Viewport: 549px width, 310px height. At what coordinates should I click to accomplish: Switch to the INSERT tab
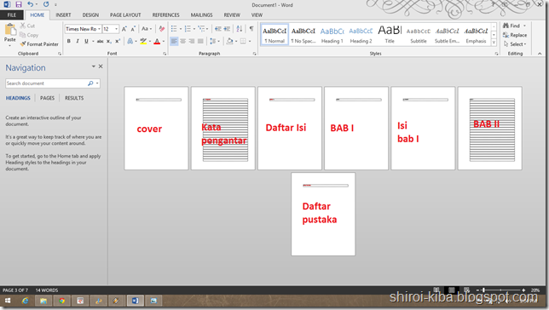point(63,15)
